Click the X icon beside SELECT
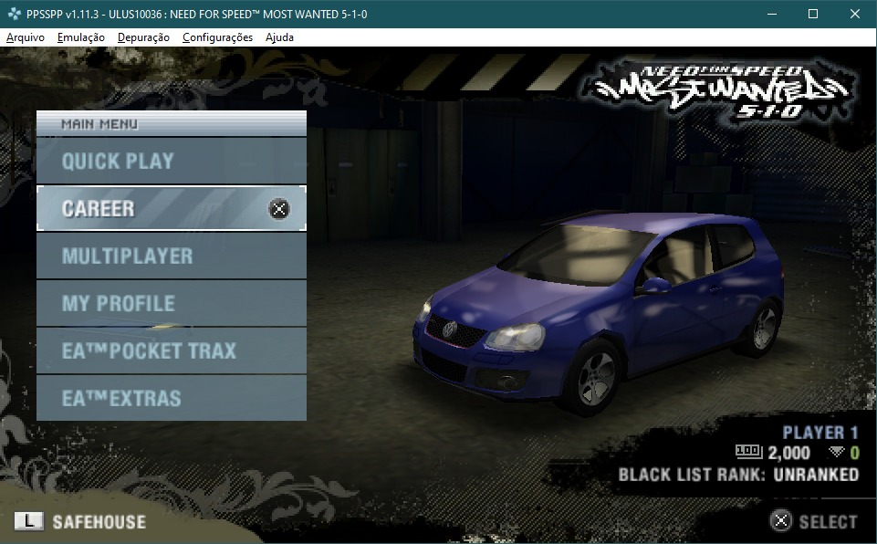Viewport: 877px width, 544px height. point(781,521)
